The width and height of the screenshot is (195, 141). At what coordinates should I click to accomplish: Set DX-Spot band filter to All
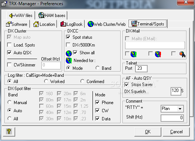click(10, 118)
